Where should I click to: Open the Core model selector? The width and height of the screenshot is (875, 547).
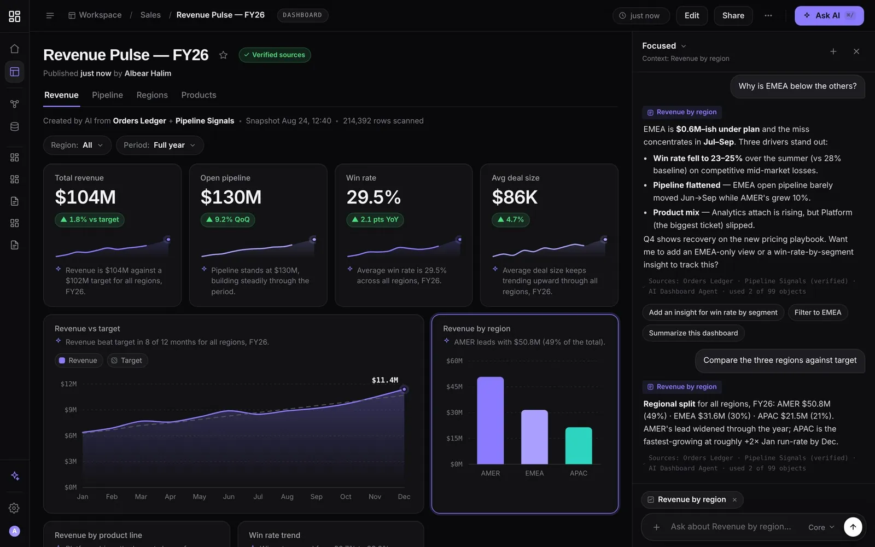[x=821, y=527]
